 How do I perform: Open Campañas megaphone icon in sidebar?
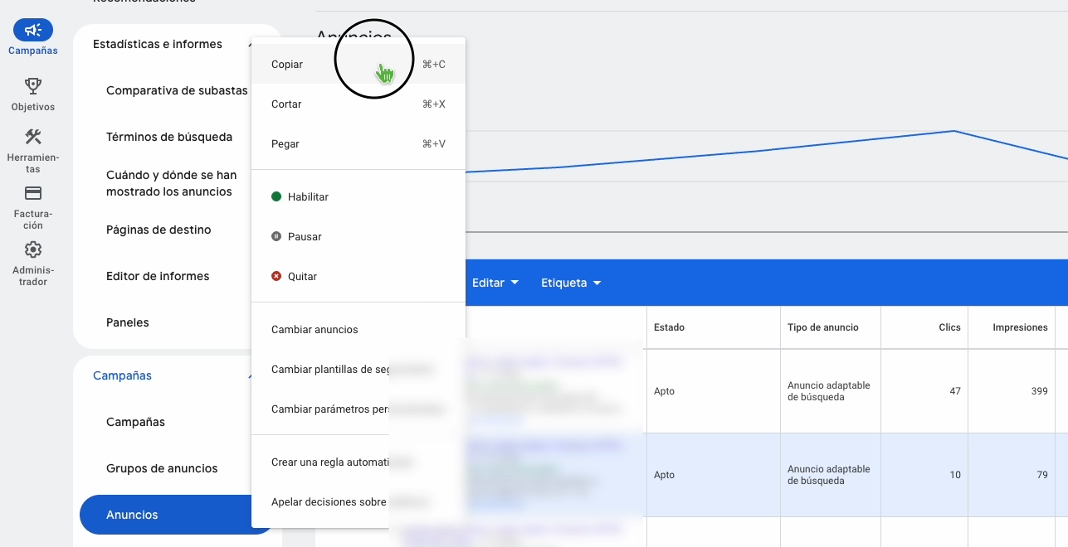pyautogui.click(x=33, y=31)
